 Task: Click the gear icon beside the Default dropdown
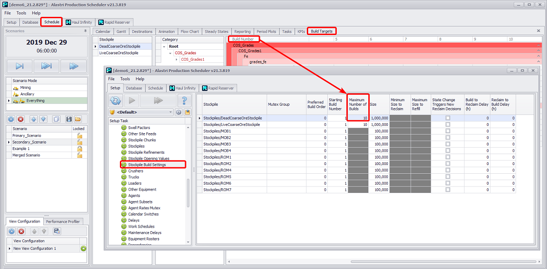[179, 112]
